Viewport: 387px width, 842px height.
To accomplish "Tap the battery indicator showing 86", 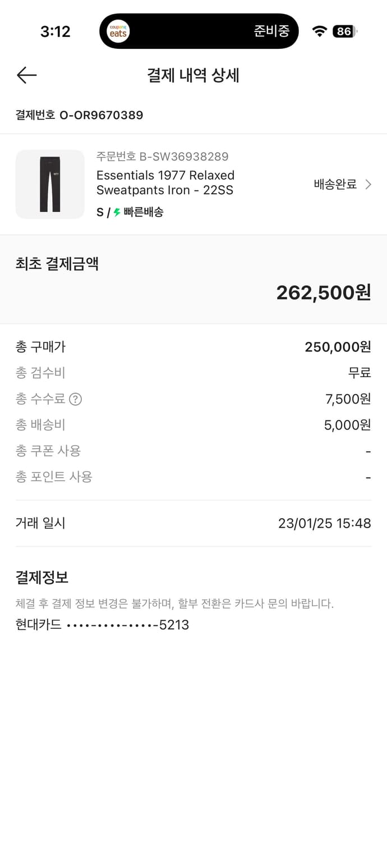I will 343,31.
